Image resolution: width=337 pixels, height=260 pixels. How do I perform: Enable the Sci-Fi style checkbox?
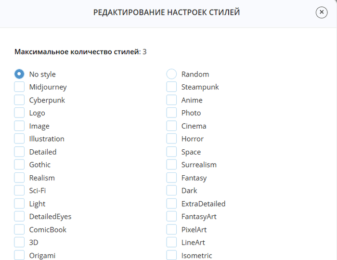pyautogui.click(x=19, y=191)
